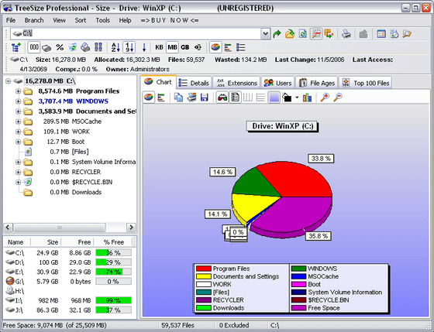Click the details list icon in main toolbar
434x332 pixels.
[241, 47]
